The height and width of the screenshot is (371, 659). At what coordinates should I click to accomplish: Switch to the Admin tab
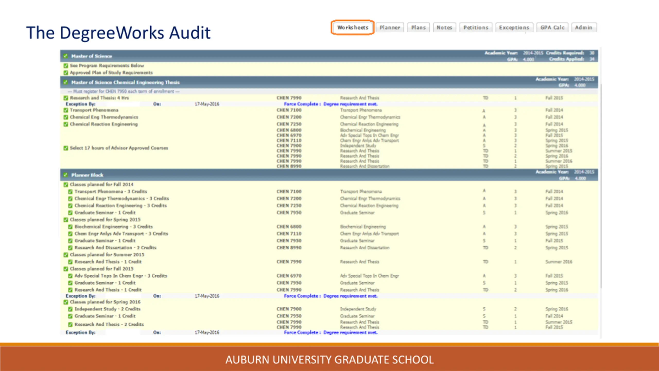pyautogui.click(x=584, y=28)
